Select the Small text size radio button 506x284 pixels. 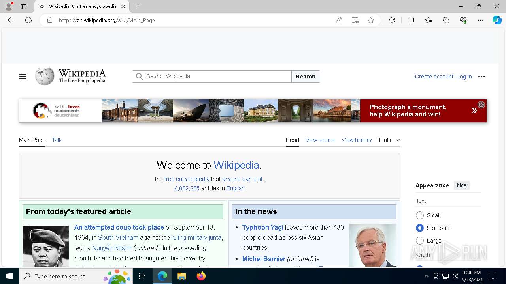click(420, 215)
